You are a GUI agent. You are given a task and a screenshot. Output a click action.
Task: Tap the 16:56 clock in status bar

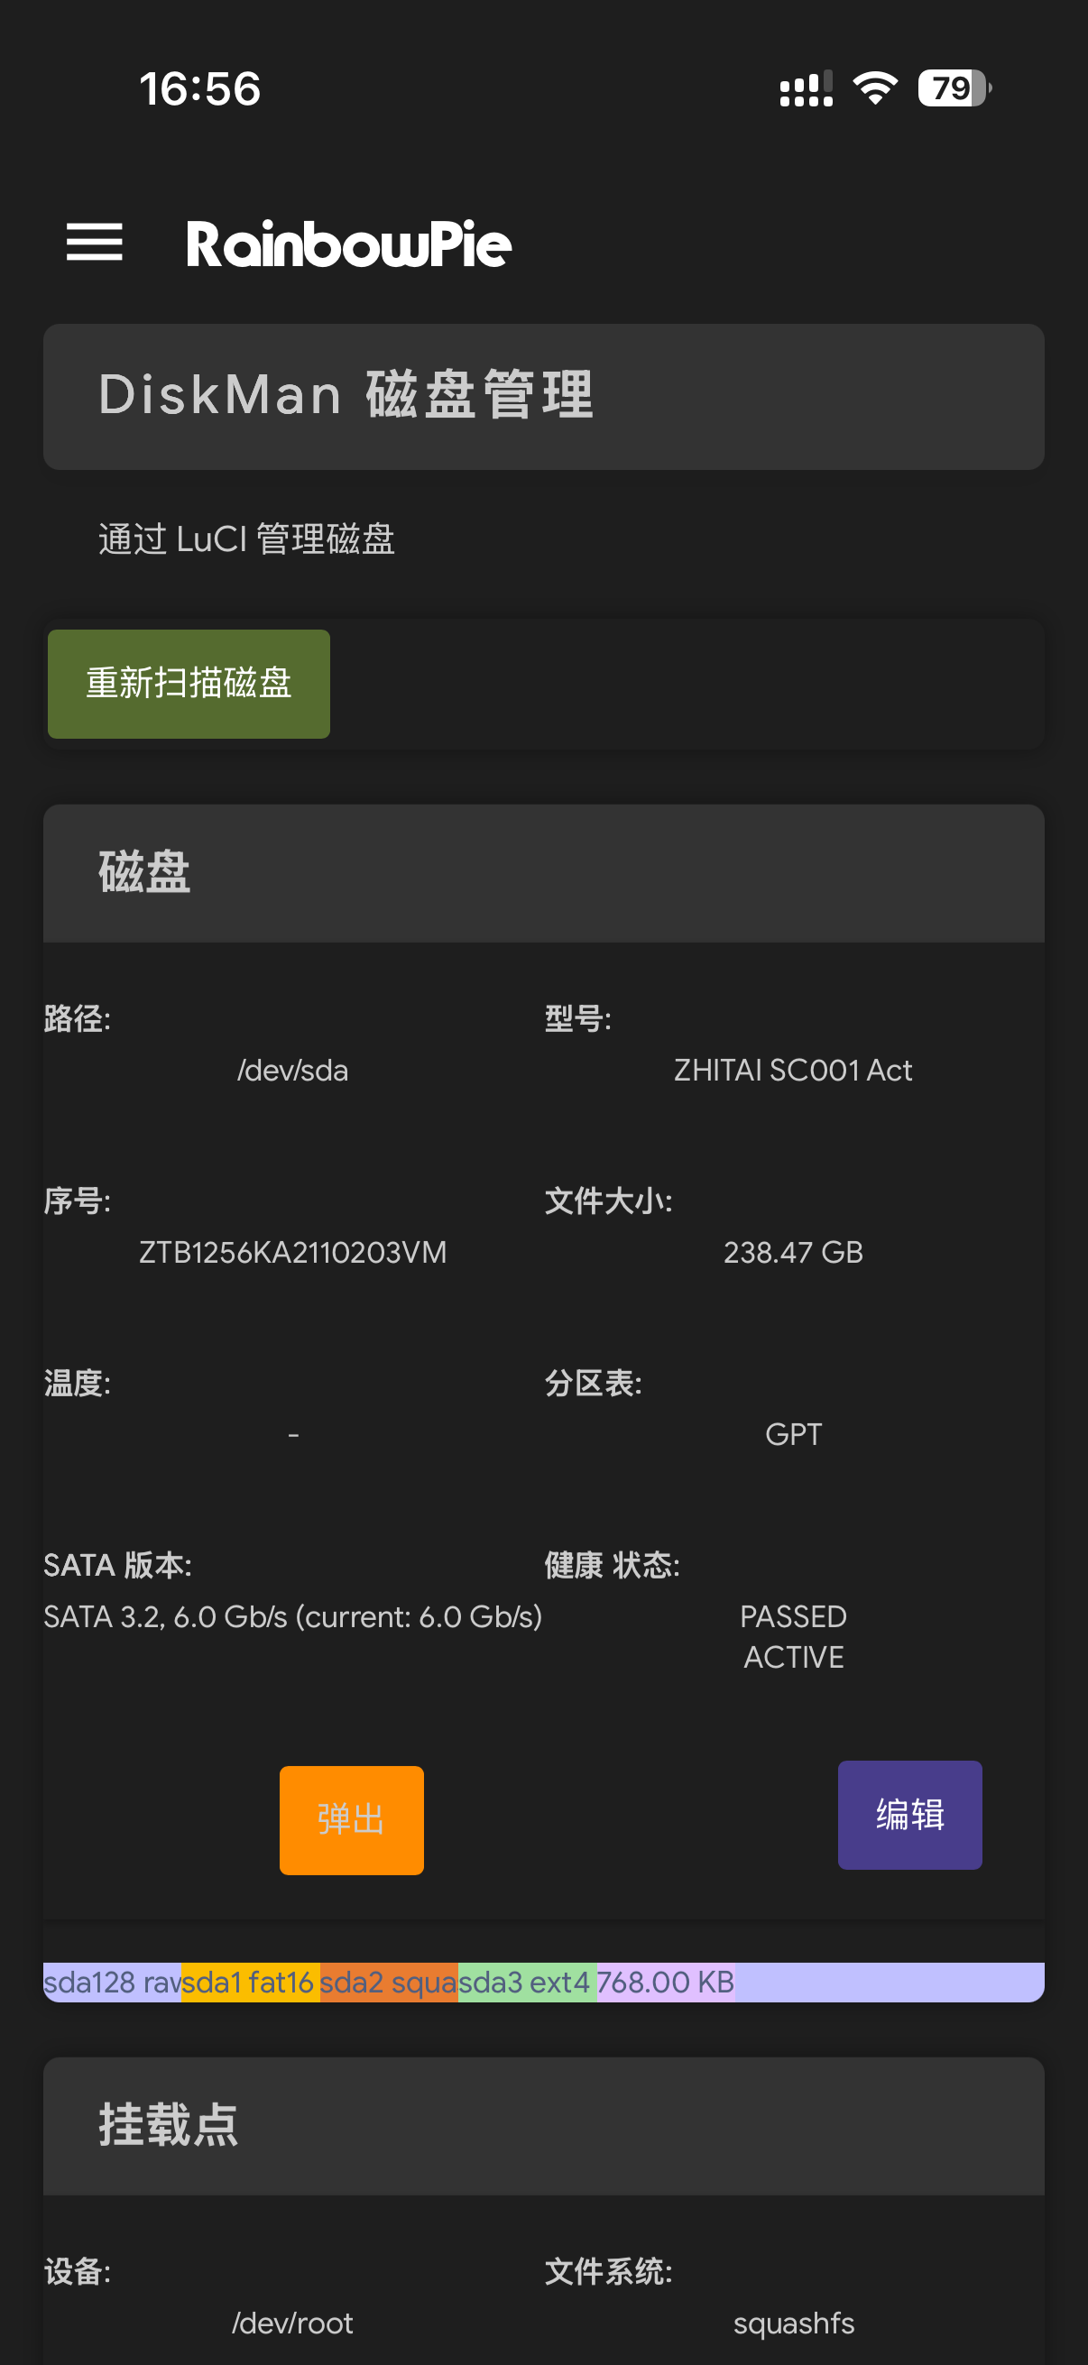click(200, 89)
